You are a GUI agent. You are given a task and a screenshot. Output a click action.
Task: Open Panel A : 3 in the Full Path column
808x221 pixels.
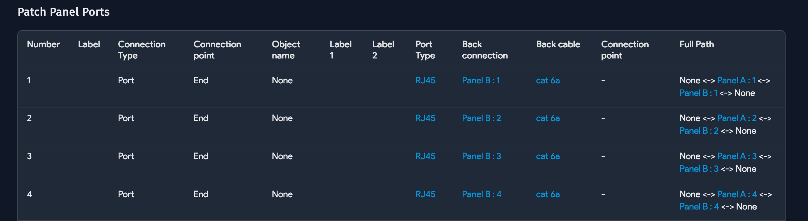(x=736, y=156)
